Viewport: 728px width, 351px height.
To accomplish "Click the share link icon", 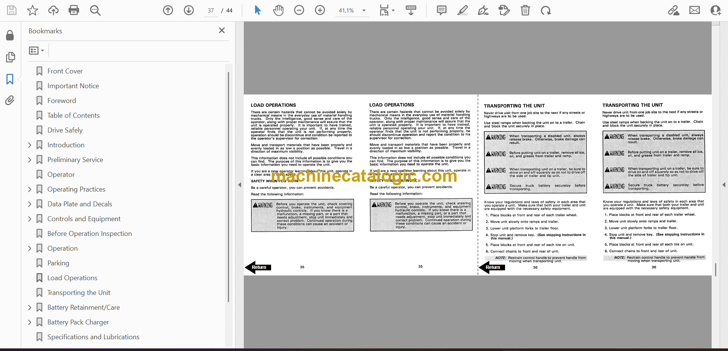I will point(674,10).
